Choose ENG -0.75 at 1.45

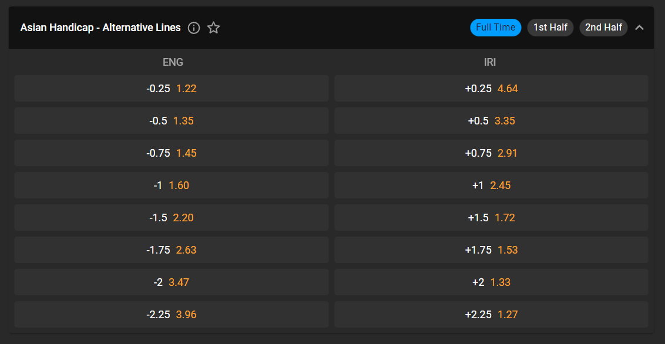coord(172,153)
